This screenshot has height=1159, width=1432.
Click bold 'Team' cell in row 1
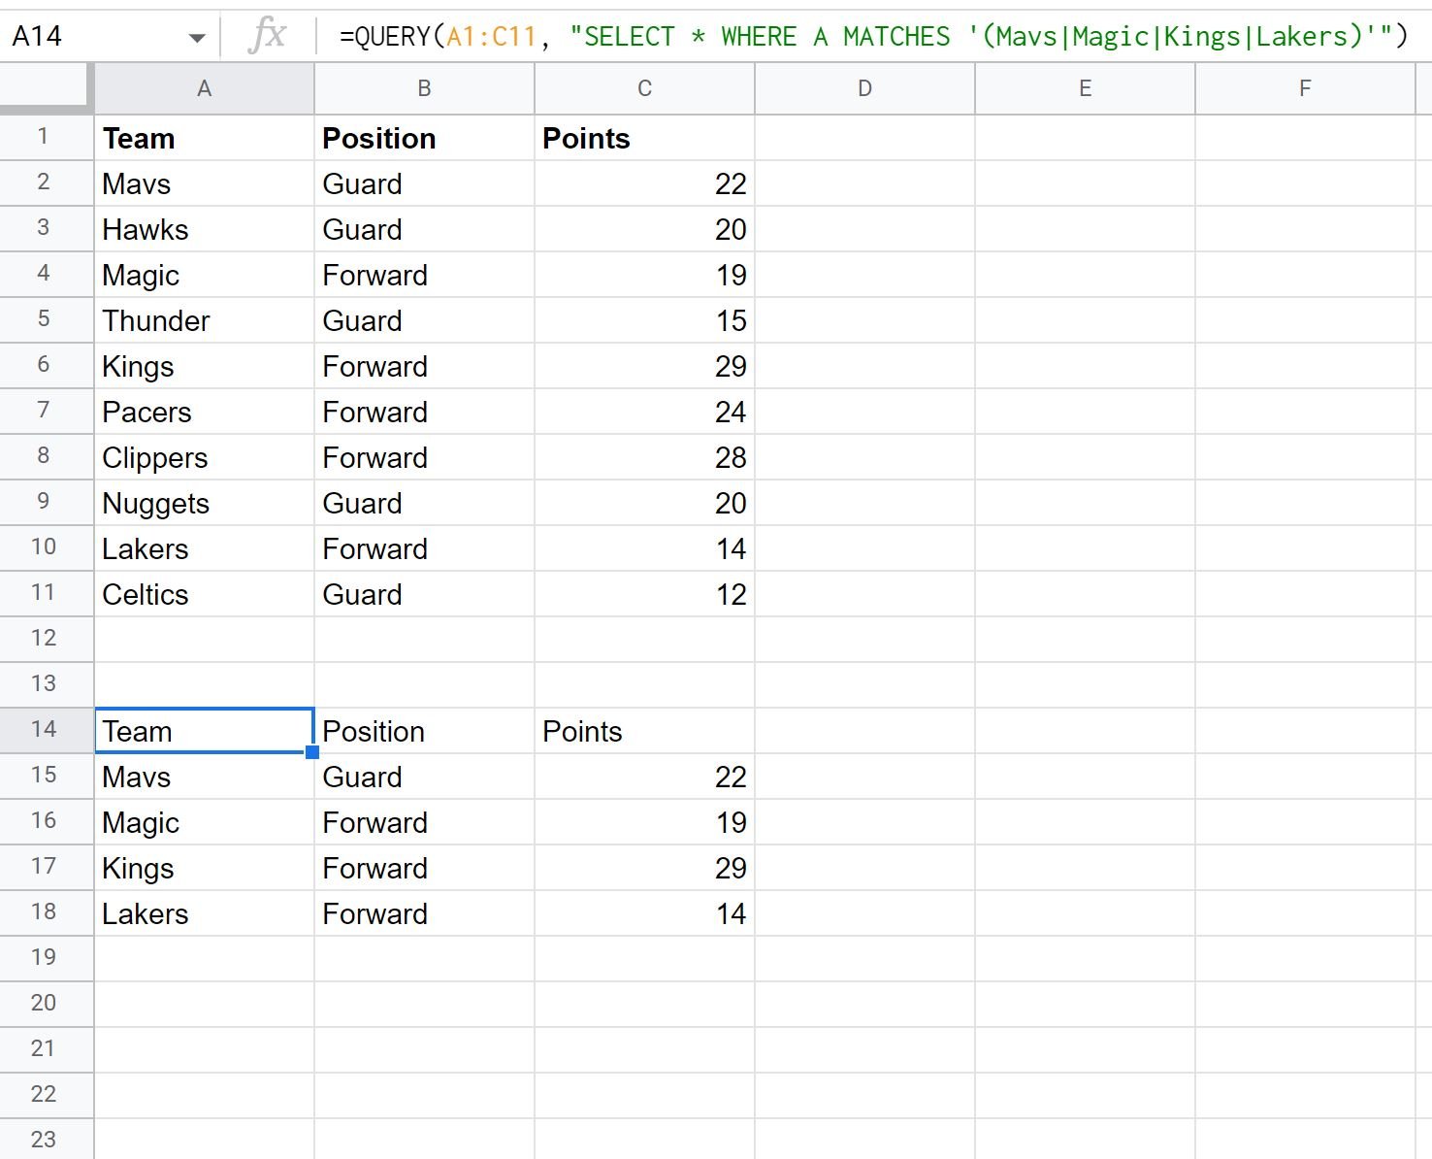point(204,138)
